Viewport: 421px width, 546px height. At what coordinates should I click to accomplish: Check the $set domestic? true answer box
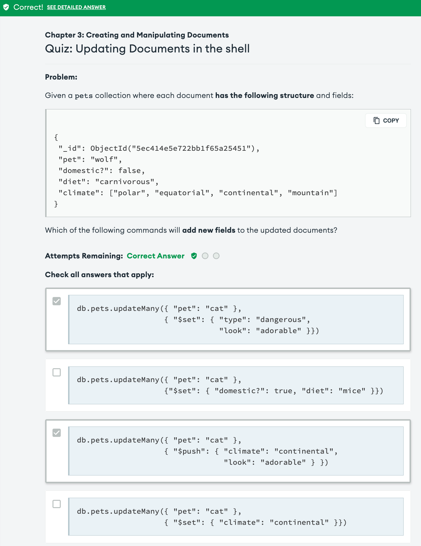pyautogui.click(x=57, y=372)
